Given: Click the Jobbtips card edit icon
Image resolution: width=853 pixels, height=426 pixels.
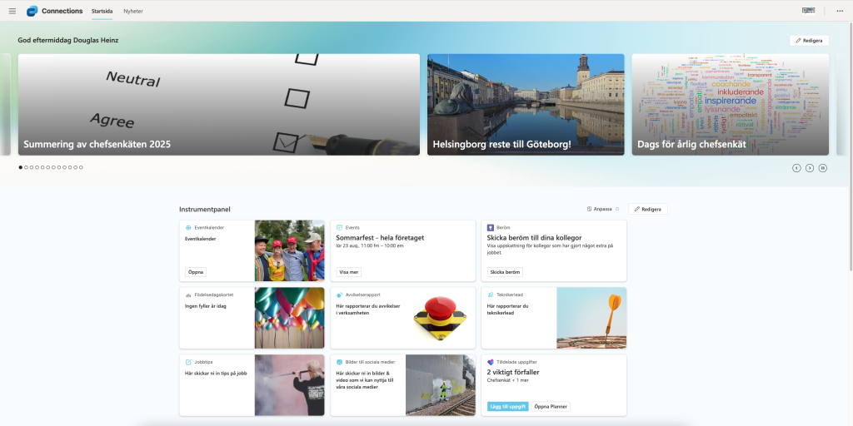Looking at the screenshot, I should [188, 362].
